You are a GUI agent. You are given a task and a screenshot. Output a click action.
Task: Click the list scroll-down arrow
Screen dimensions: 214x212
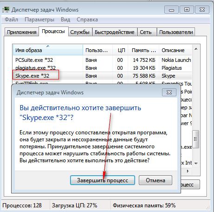click(x=196, y=163)
